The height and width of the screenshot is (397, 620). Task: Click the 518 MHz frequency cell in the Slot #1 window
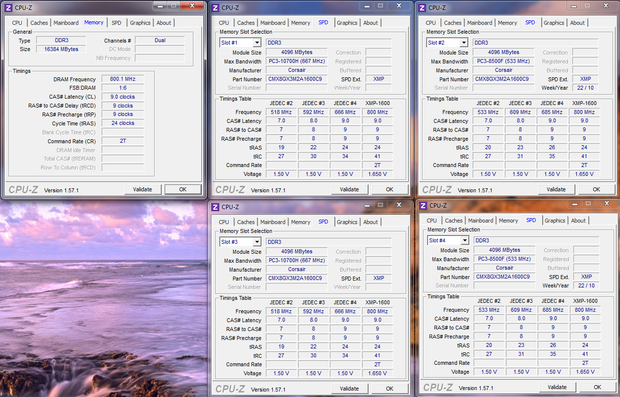coord(281,112)
